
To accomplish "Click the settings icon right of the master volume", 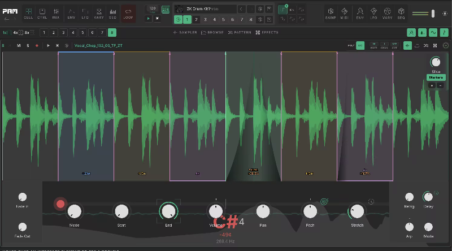I will coord(445,13).
